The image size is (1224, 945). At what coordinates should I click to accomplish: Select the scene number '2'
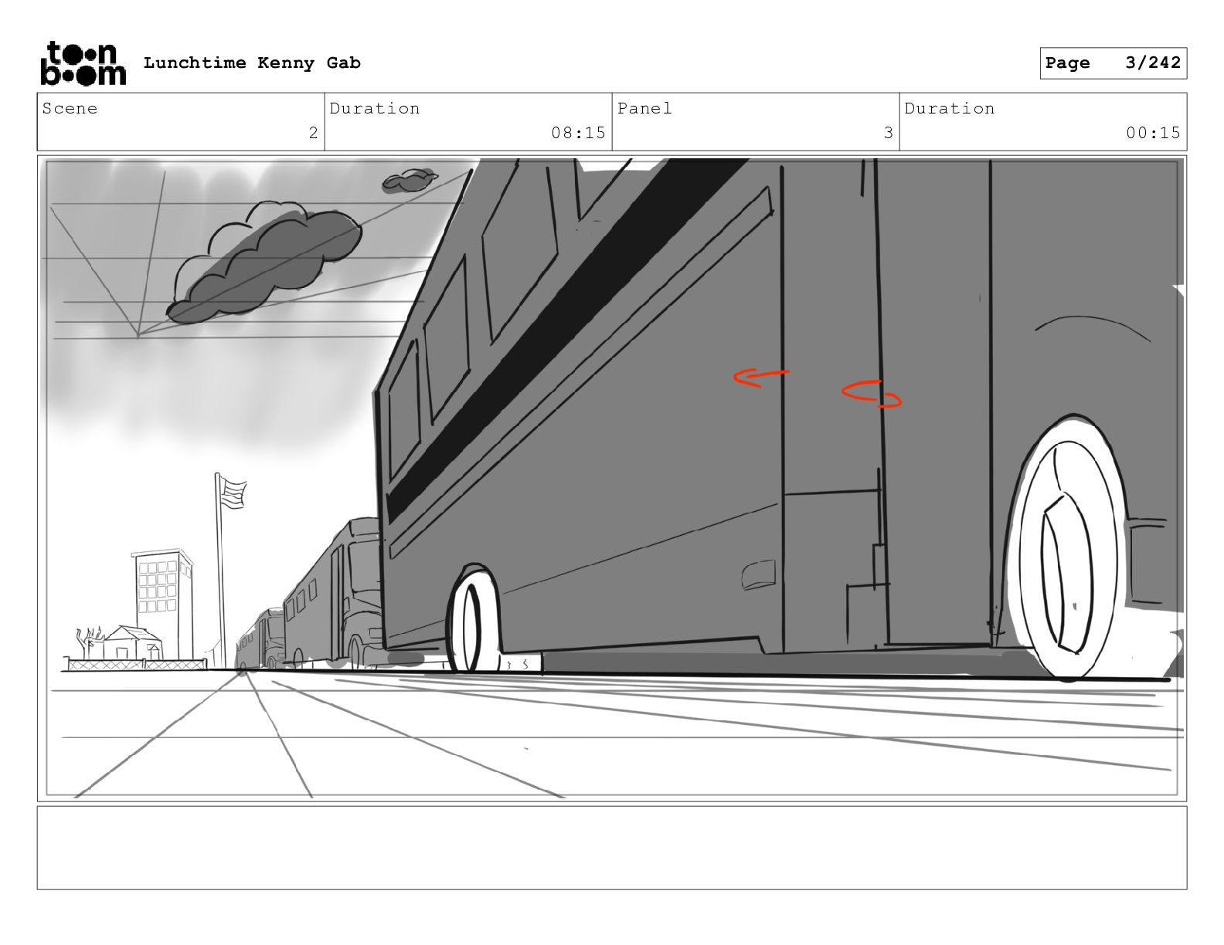pos(313,133)
